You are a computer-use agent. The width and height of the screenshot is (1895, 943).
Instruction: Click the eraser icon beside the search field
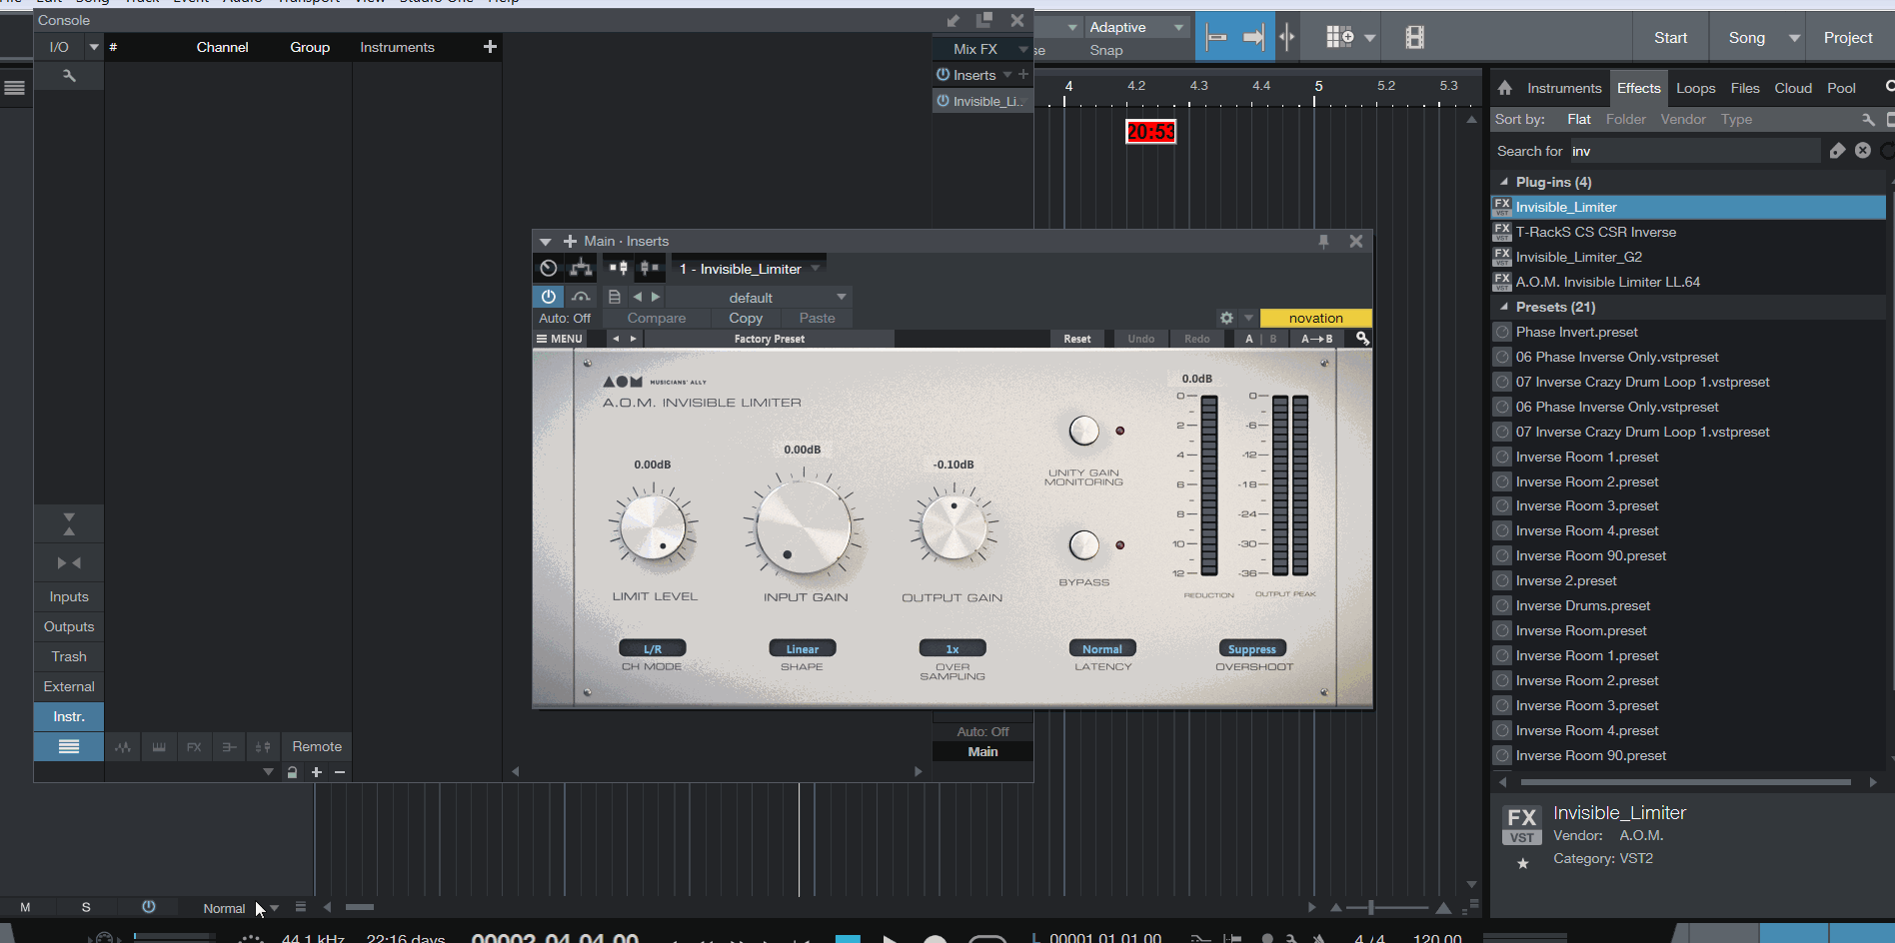tap(1837, 150)
